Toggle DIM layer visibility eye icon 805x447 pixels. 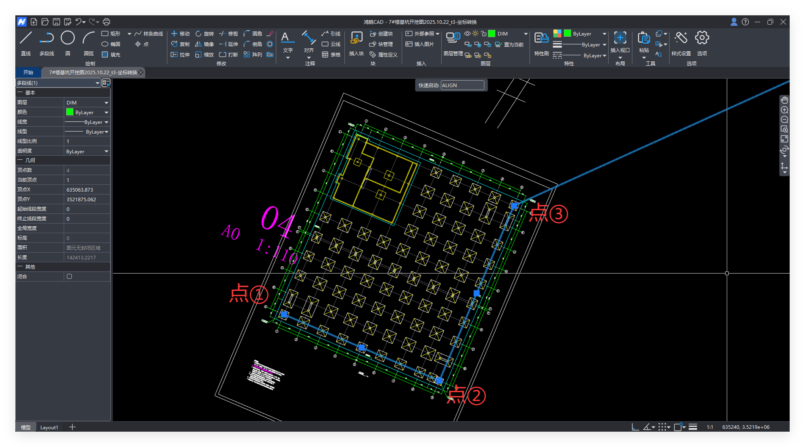tap(467, 33)
